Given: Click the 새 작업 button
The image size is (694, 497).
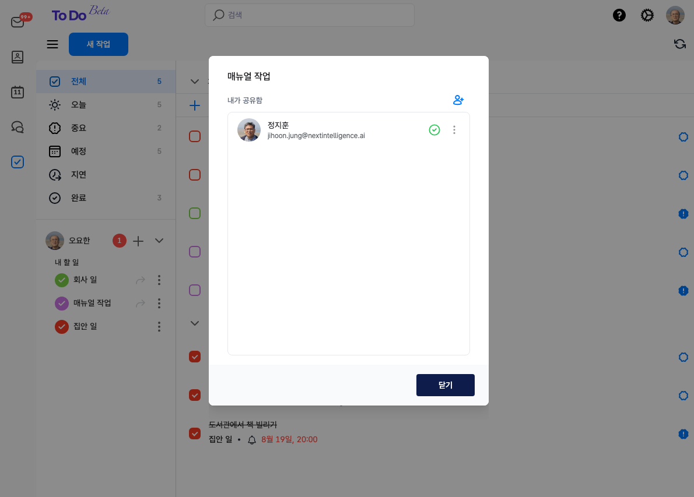Looking at the screenshot, I should point(99,44).
